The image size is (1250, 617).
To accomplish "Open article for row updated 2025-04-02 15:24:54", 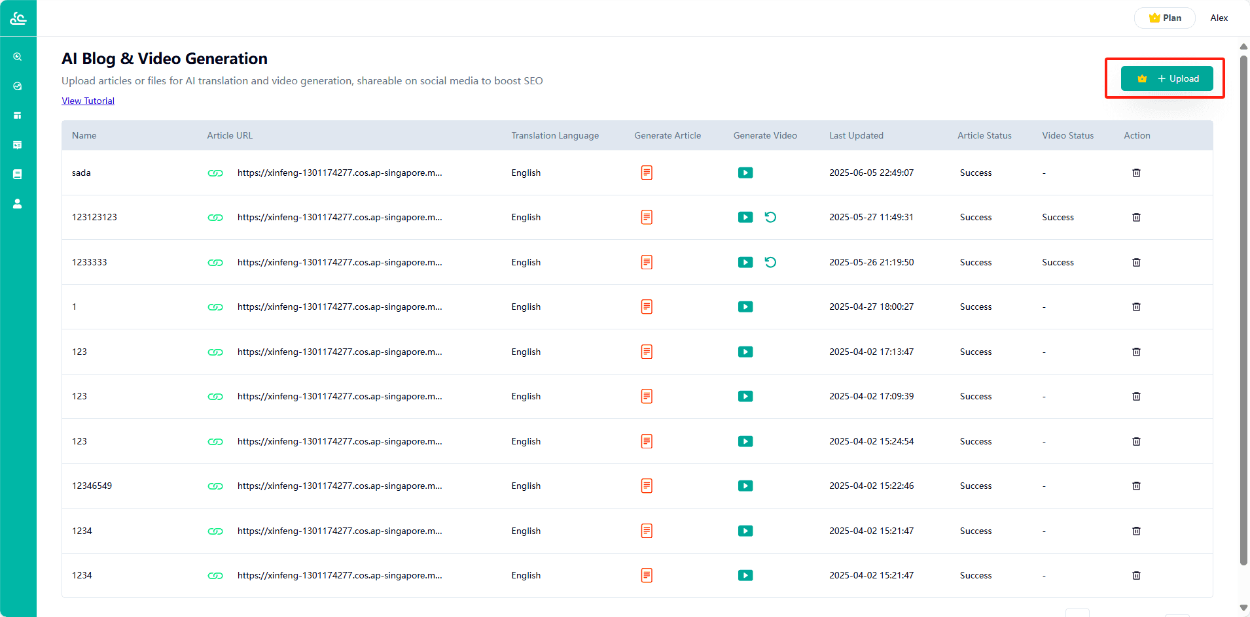I will (x=647, y=441).
